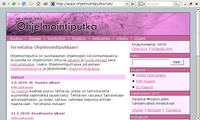Open the back history dropdown arrow
The height and width of the screenshot is (120, 200).
(x=9, y=4)
